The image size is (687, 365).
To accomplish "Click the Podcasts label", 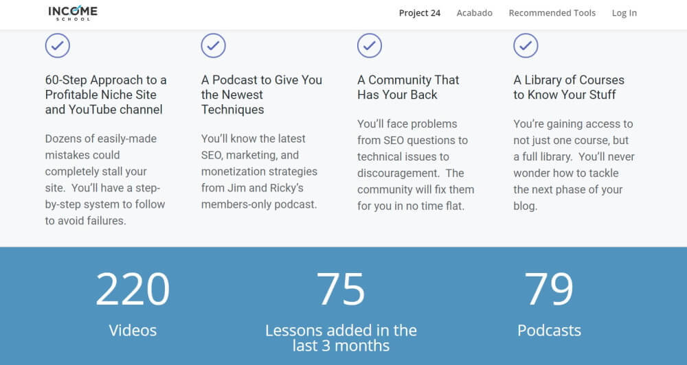I will (x=549, y=330).
